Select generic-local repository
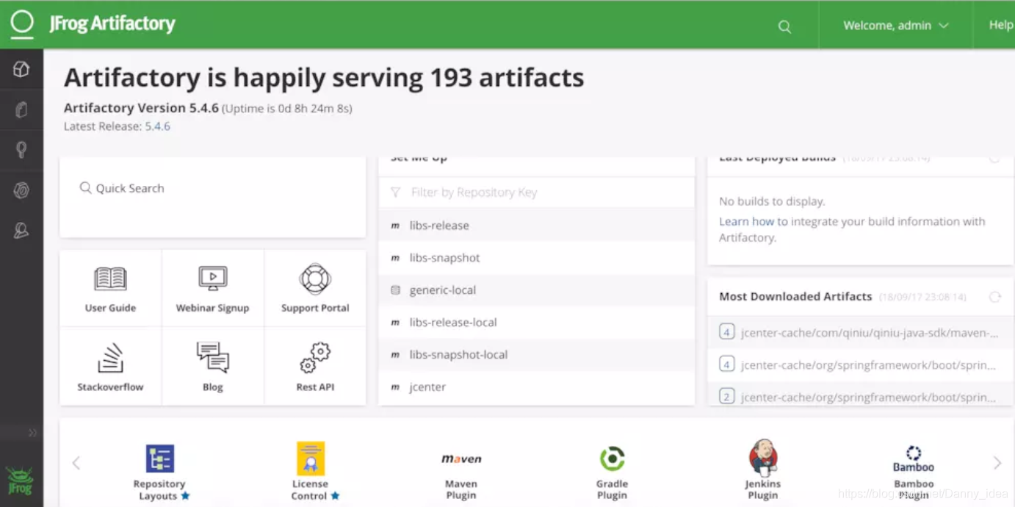The image size is (1015, 507). tap(536, 290)
